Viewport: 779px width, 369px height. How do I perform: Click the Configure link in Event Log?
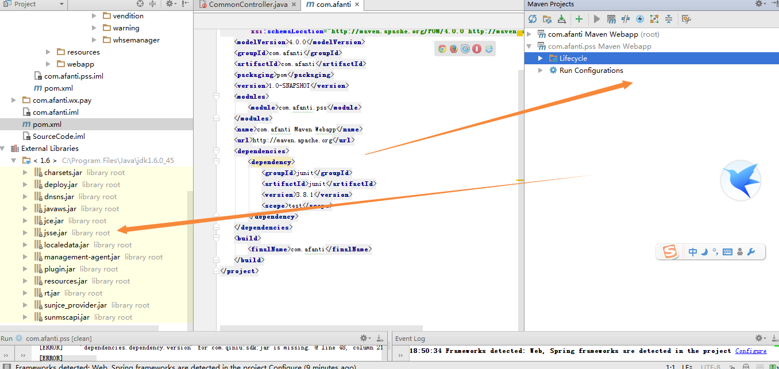tap(751, 351)
